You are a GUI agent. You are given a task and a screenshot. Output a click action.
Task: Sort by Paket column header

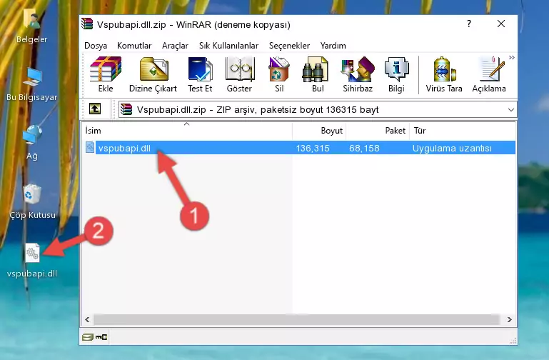click(378, 131)
